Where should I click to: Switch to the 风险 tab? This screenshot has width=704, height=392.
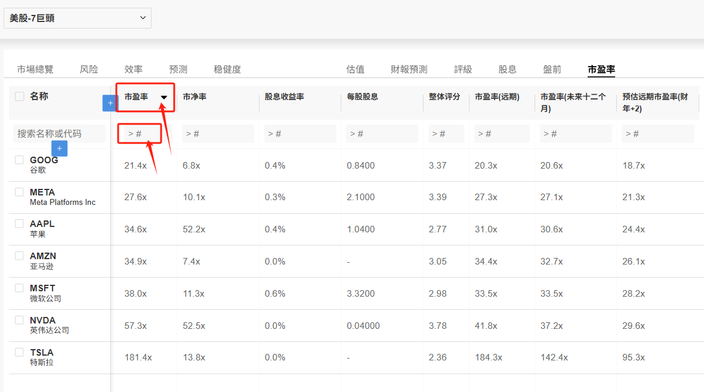(88, 69)
